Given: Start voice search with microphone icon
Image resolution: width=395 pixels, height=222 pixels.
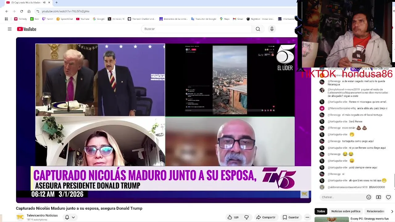Looking at the screenshot, I should 272,29.
